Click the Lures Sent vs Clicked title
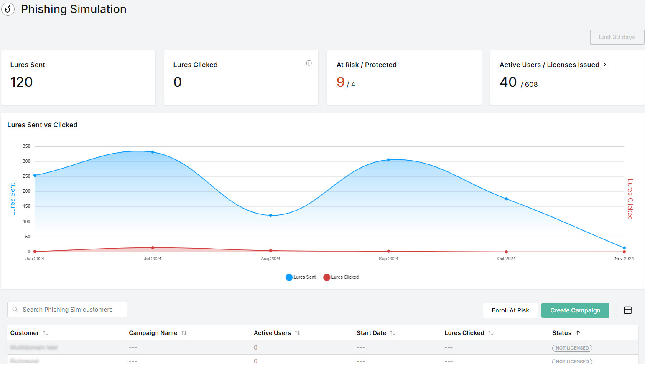 point(42,125)
